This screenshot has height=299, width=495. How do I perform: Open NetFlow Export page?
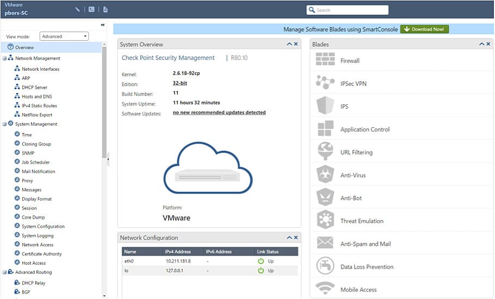37,115
